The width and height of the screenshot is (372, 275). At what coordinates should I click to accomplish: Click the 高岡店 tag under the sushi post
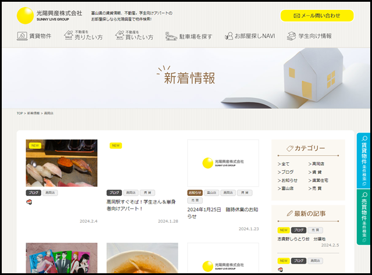pyautogui.click(x=50, y=193)
